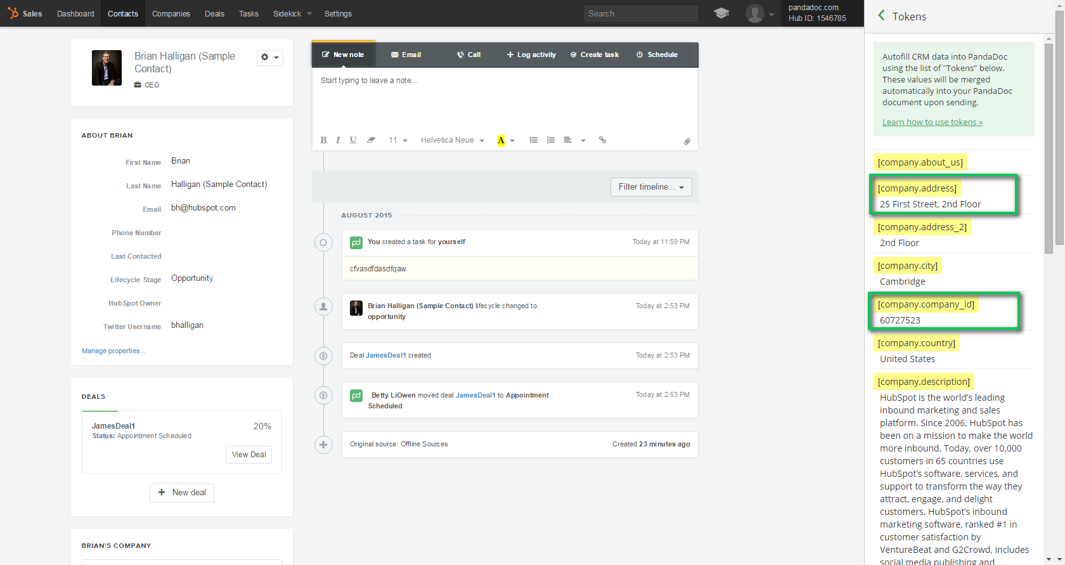Viewport: 1065px width, 565px height.
Task: Click the note text area to start typing
Action: tap(505, 98)
